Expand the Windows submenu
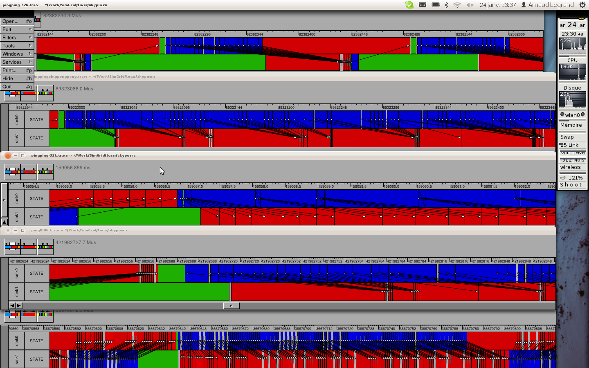This screenshot has height=368, width=589. point(17,54)
